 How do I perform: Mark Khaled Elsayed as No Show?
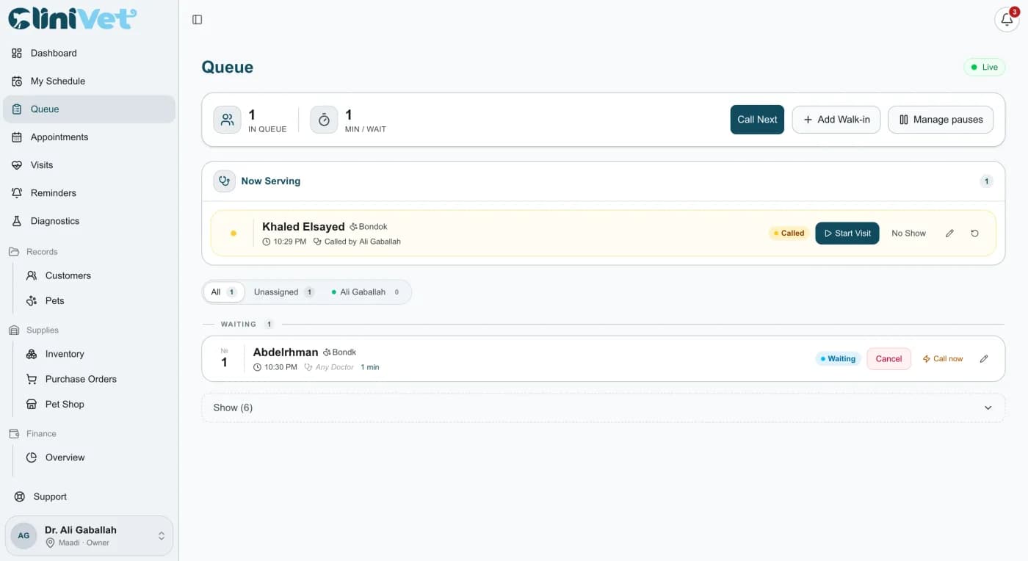click(909, 234)
